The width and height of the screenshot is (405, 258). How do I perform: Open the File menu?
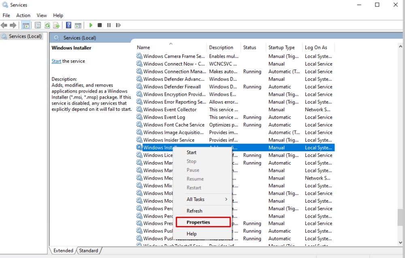pos(6,15)
